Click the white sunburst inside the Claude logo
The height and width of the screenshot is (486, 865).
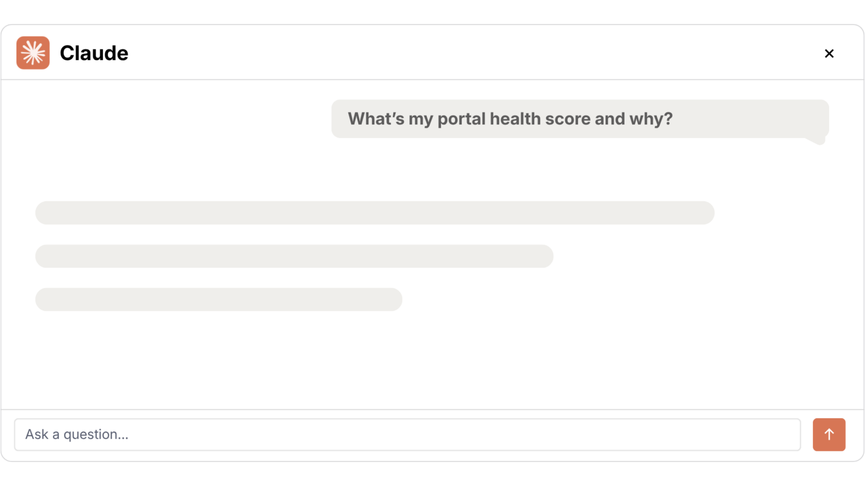pos(33,53)
